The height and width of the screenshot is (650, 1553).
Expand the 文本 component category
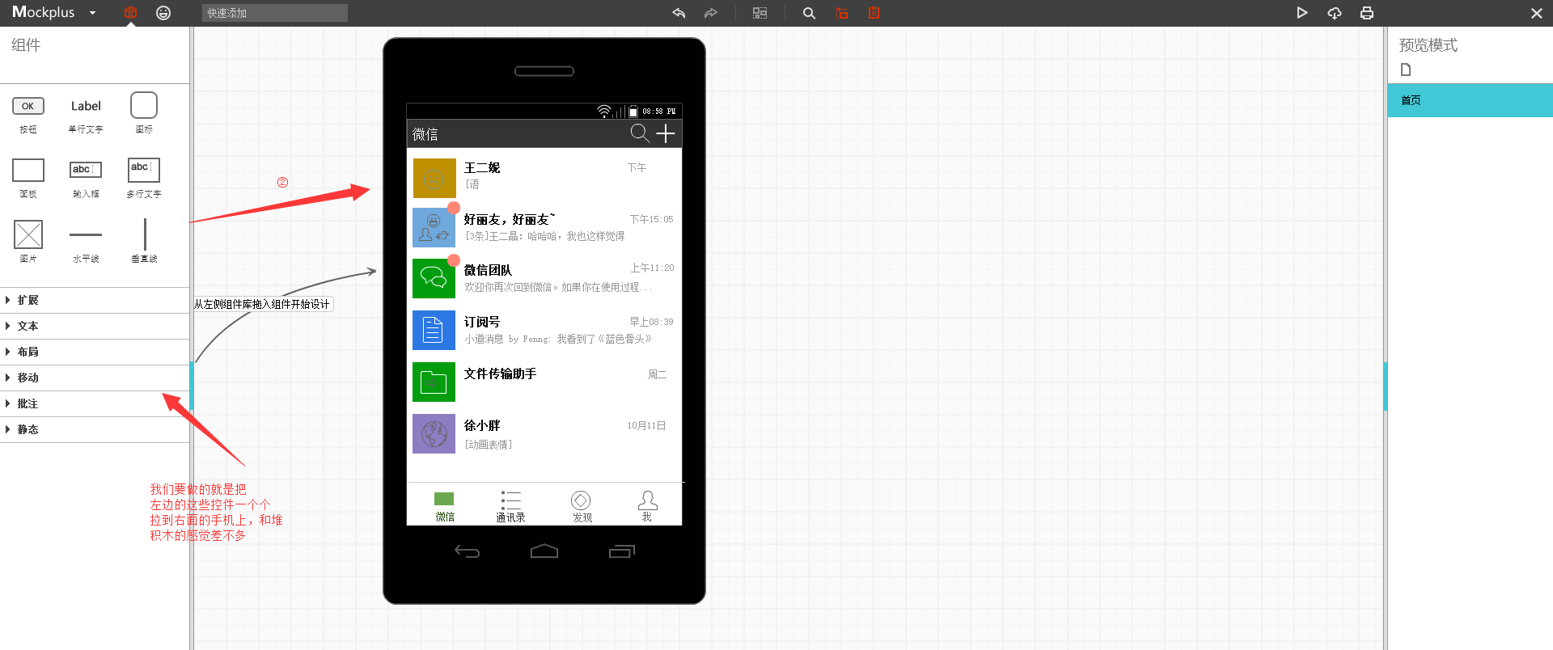28,326
